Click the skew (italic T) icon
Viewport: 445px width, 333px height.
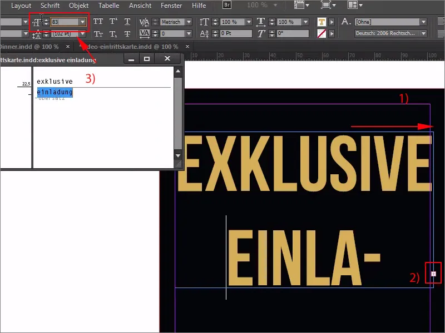click(x=261, y=34)
